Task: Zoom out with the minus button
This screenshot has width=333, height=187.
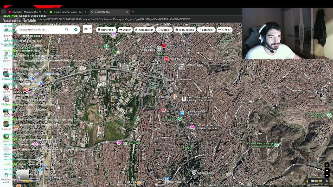Action: coord(327,175)
